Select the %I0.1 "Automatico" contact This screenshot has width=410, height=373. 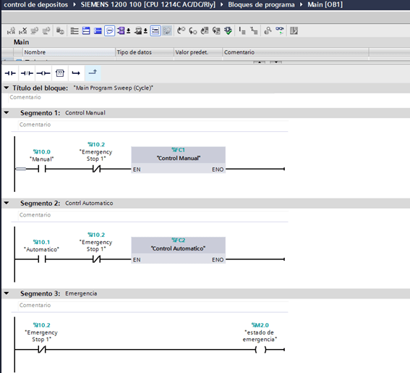42,259
